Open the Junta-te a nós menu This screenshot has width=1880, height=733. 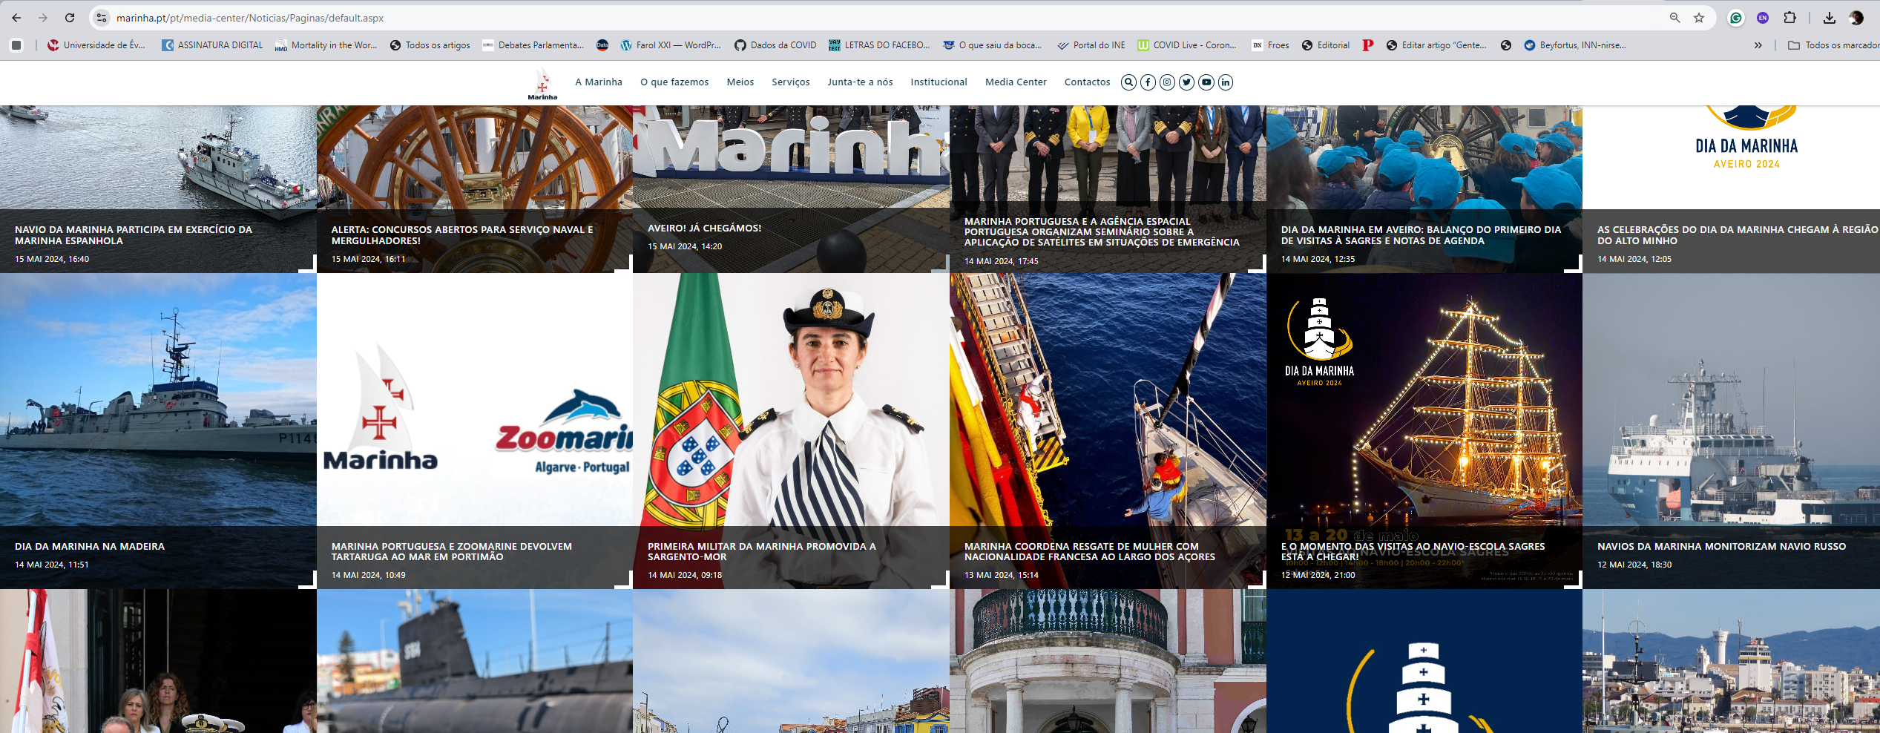pos(860,82)
